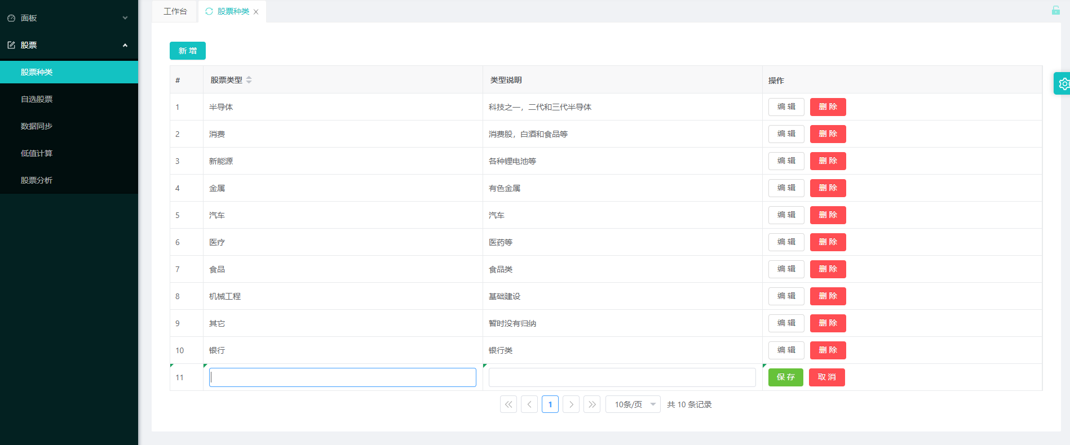Go to the next page
This screenshot has height=445, width=1070.
tap(571, 404)
